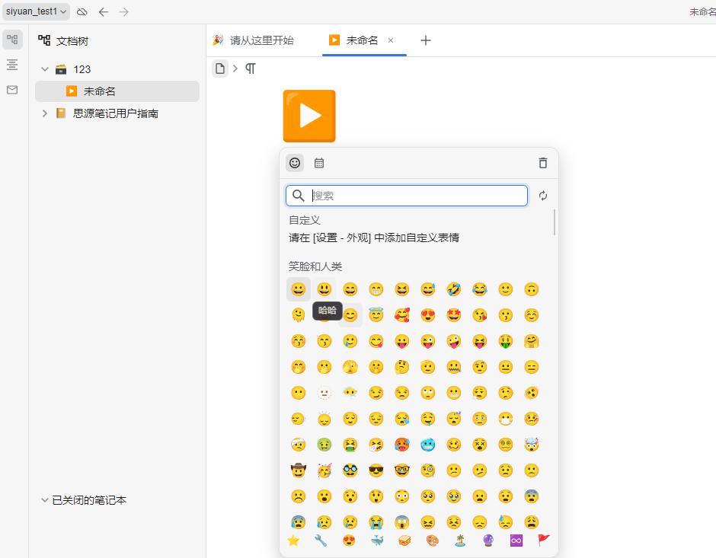
Task: Open the inbox envelope icon
Action: (12, 90)
